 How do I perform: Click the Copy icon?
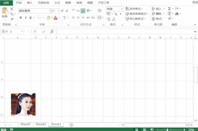12,14
